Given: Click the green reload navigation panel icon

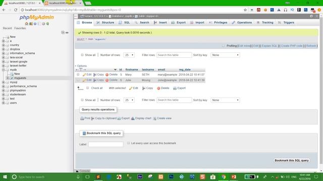Looking at the screenshot, I should click(x=48, y=24).
